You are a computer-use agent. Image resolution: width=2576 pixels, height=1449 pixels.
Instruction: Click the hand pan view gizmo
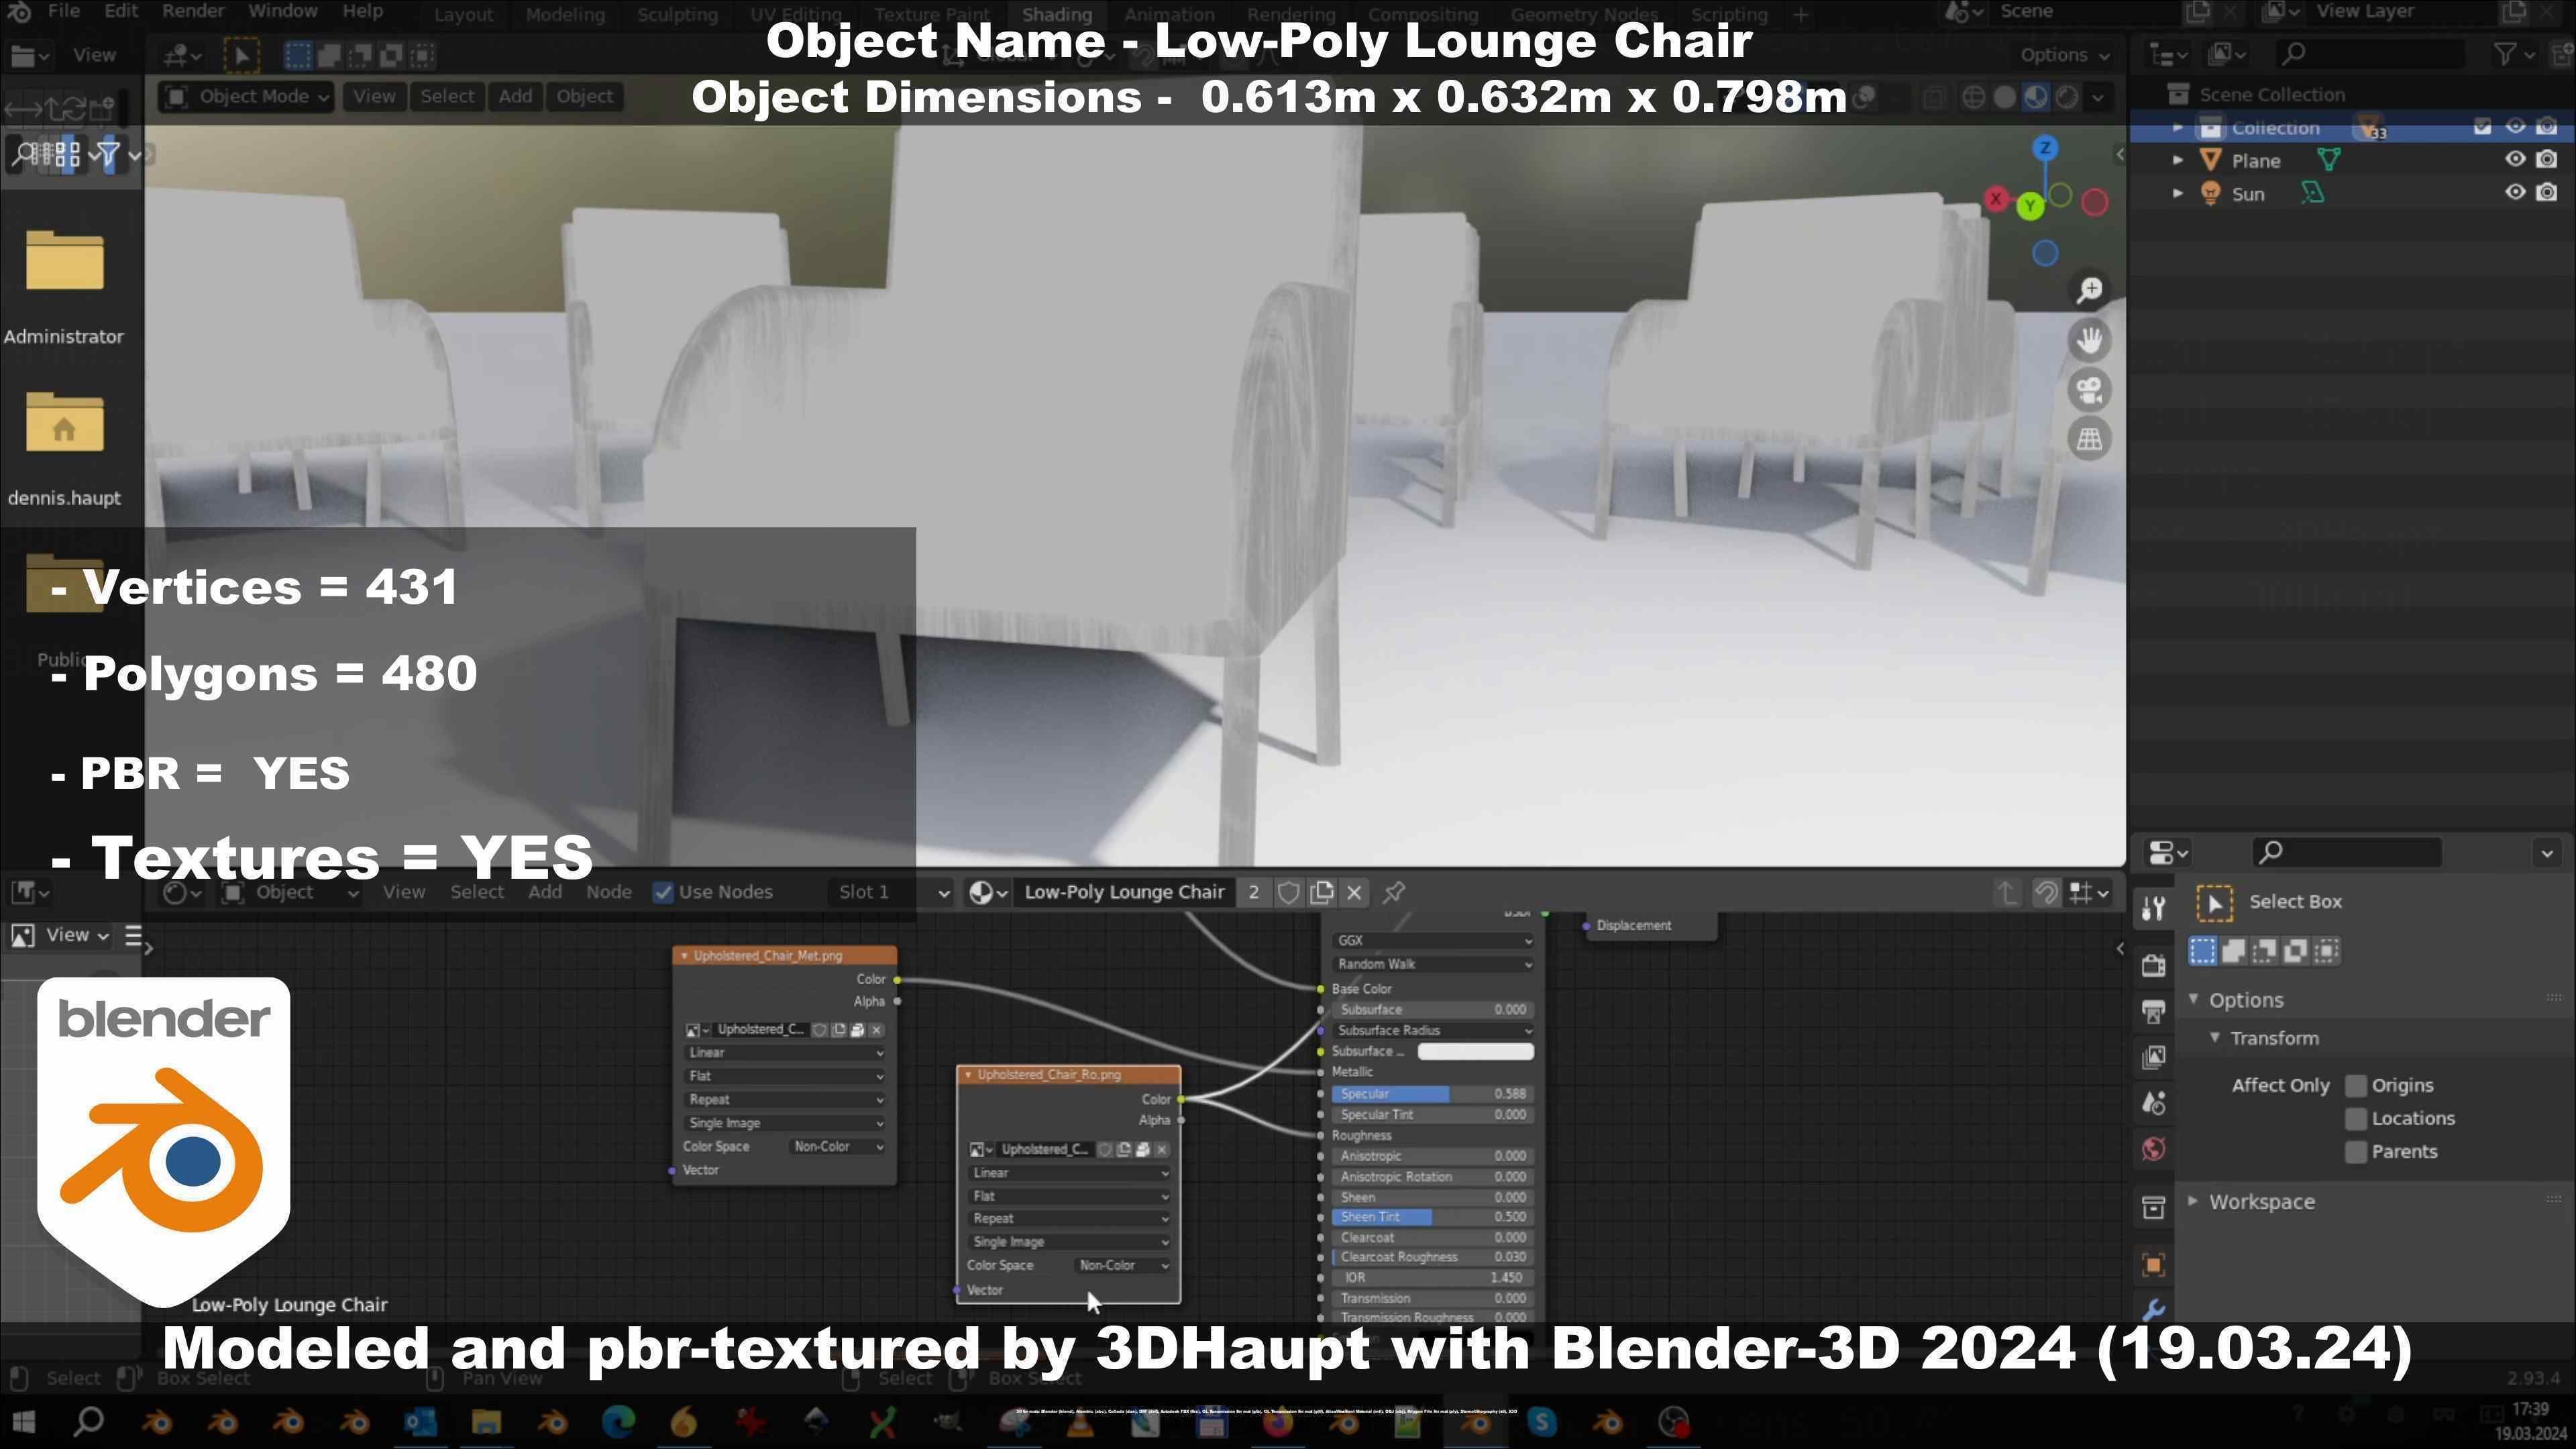[x=2089, y=340]
